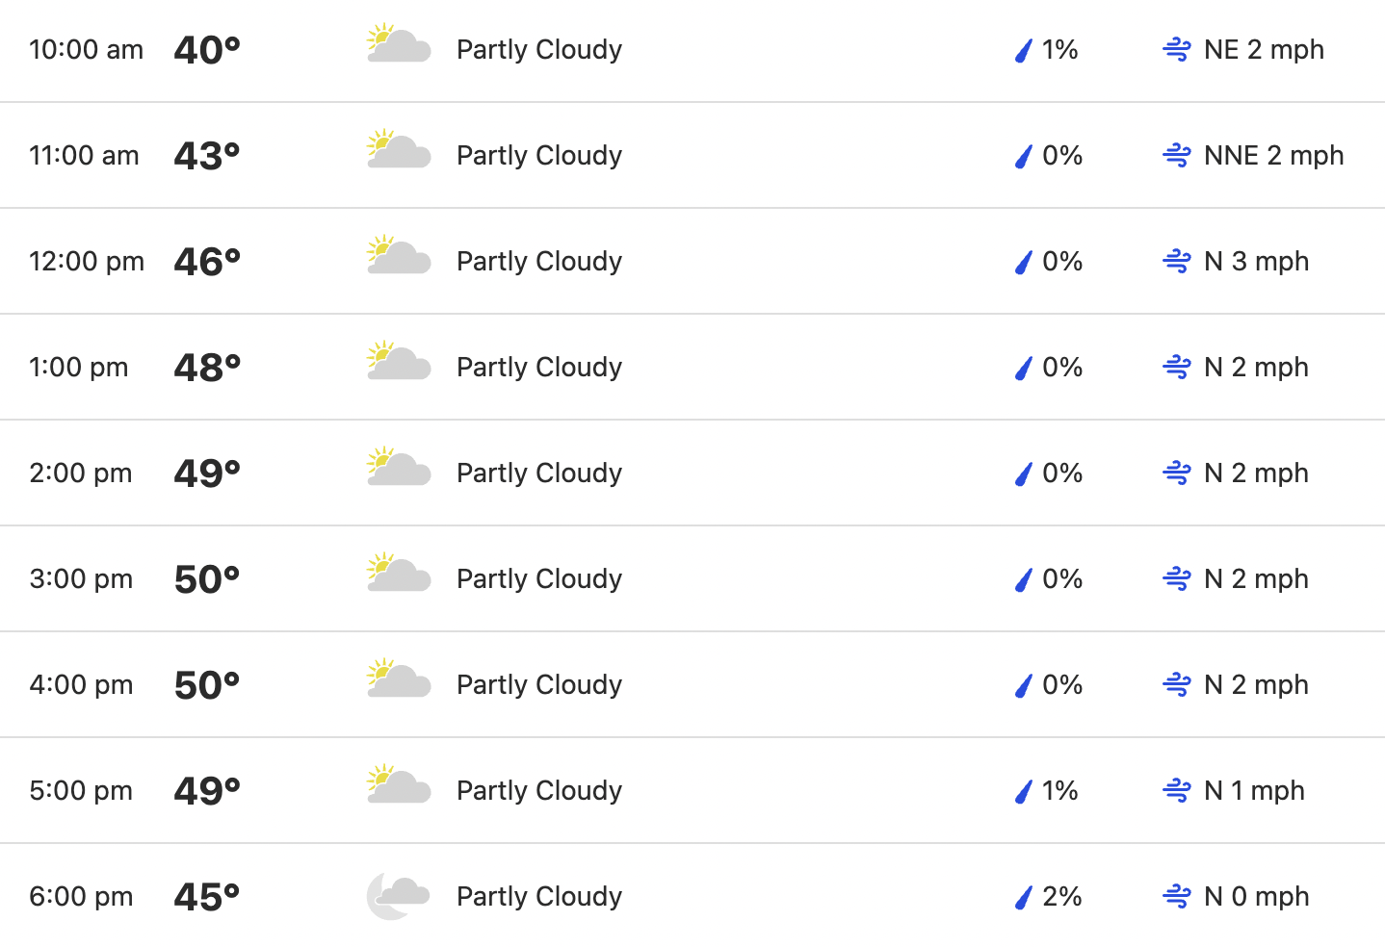
Task: Click the sun cloud icon at 3:00 pm
Action: point(399,575)
